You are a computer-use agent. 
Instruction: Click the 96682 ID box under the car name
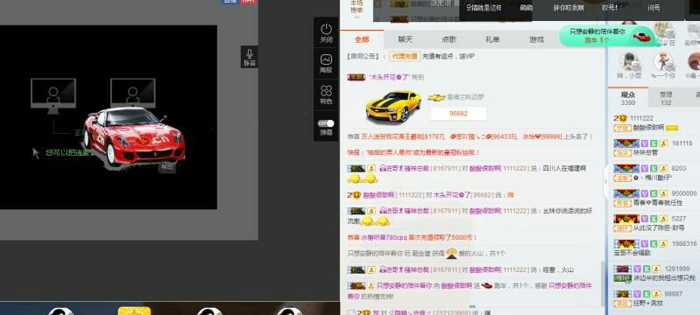(x=458, y=114)
